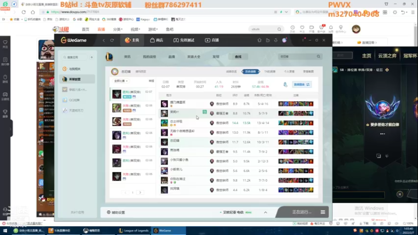Open the TA的英雄 sub-tab

coord(270,72)
